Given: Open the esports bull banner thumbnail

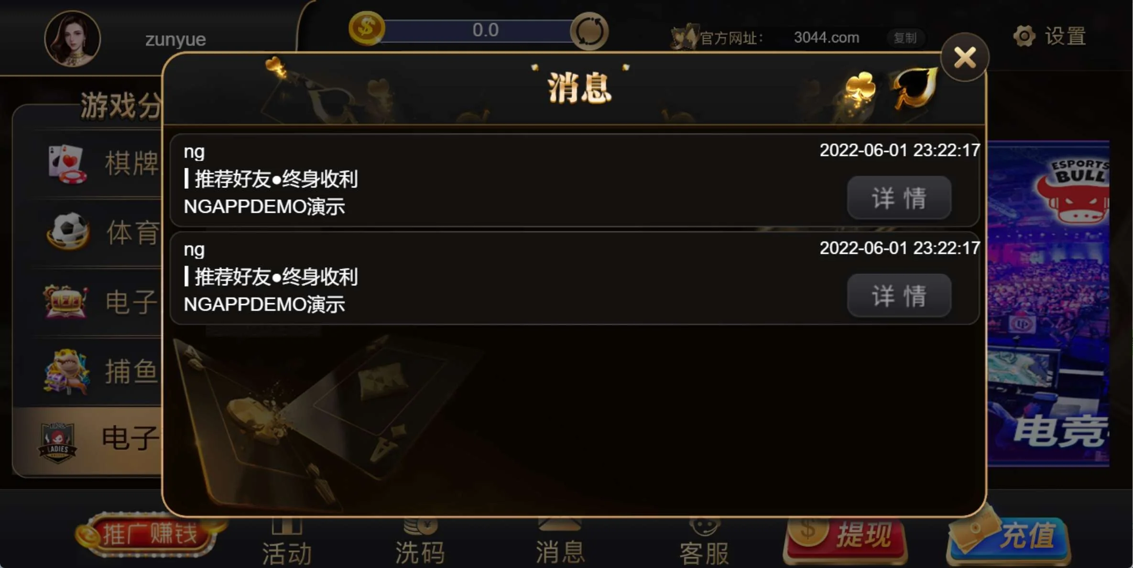Looking at the screenshot, I should tap(1048, 303).
